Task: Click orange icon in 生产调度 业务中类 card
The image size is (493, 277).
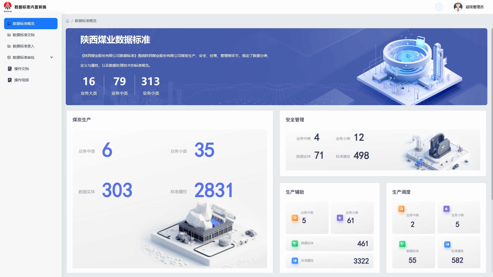Action: [401, 209]
